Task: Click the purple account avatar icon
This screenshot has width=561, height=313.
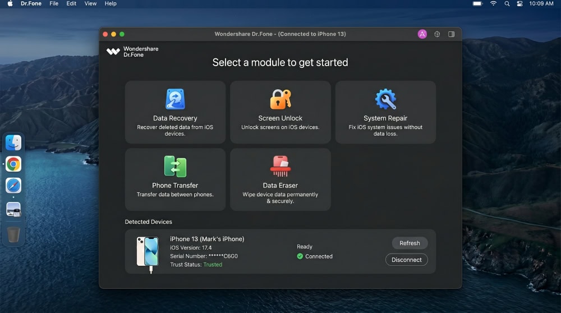Action: click(x=422, y=34)
